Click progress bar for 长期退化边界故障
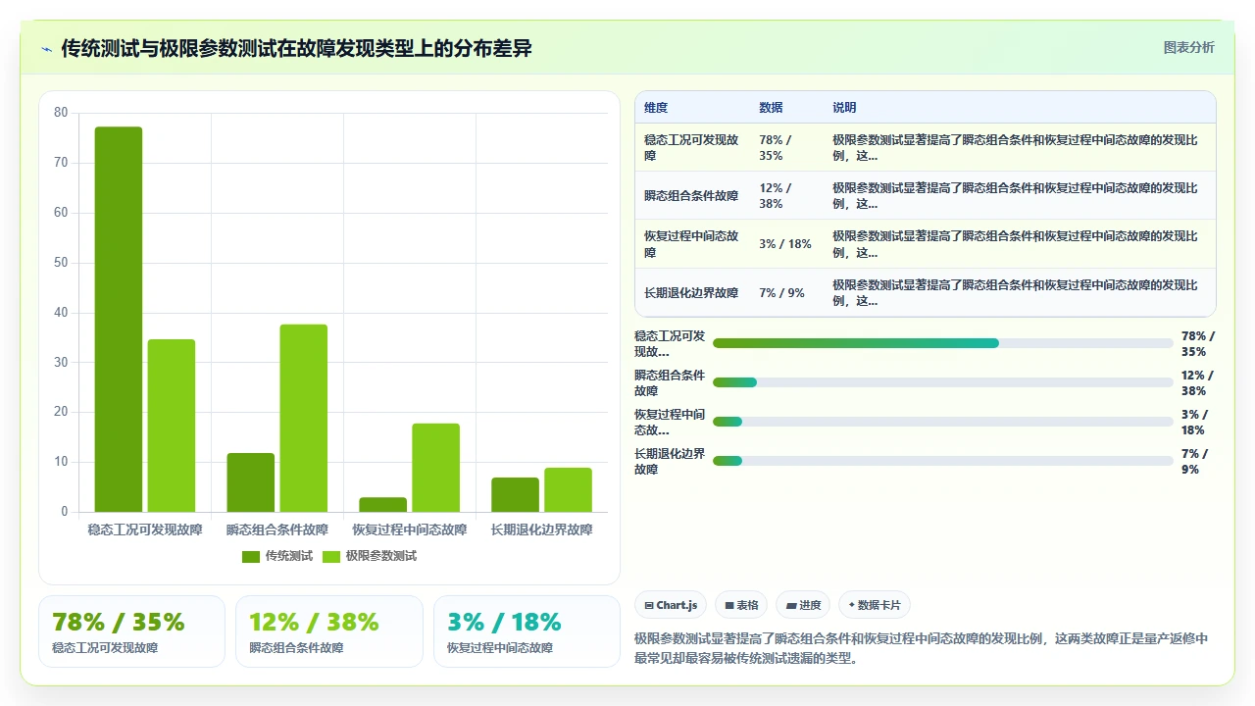This screenshot has height=706, width=1255. coord(943,461)
